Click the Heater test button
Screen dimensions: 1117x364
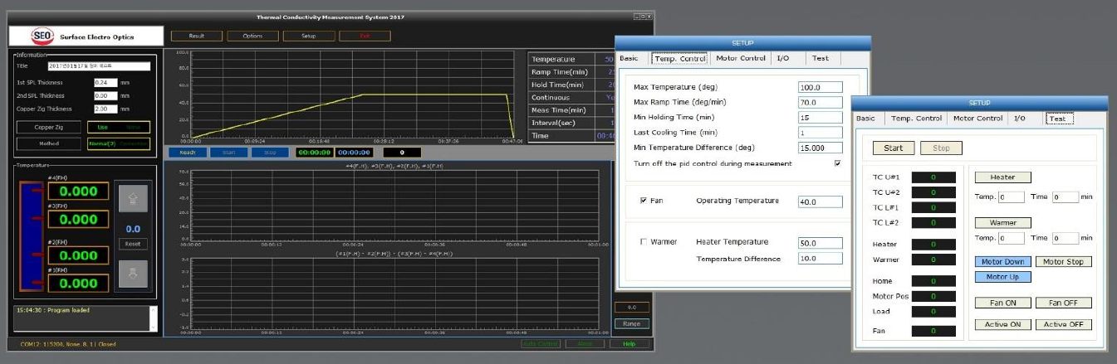point(1002,177)
